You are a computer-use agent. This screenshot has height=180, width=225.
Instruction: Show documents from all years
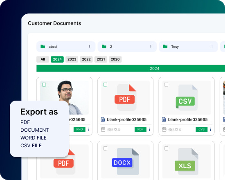(43, 59)
